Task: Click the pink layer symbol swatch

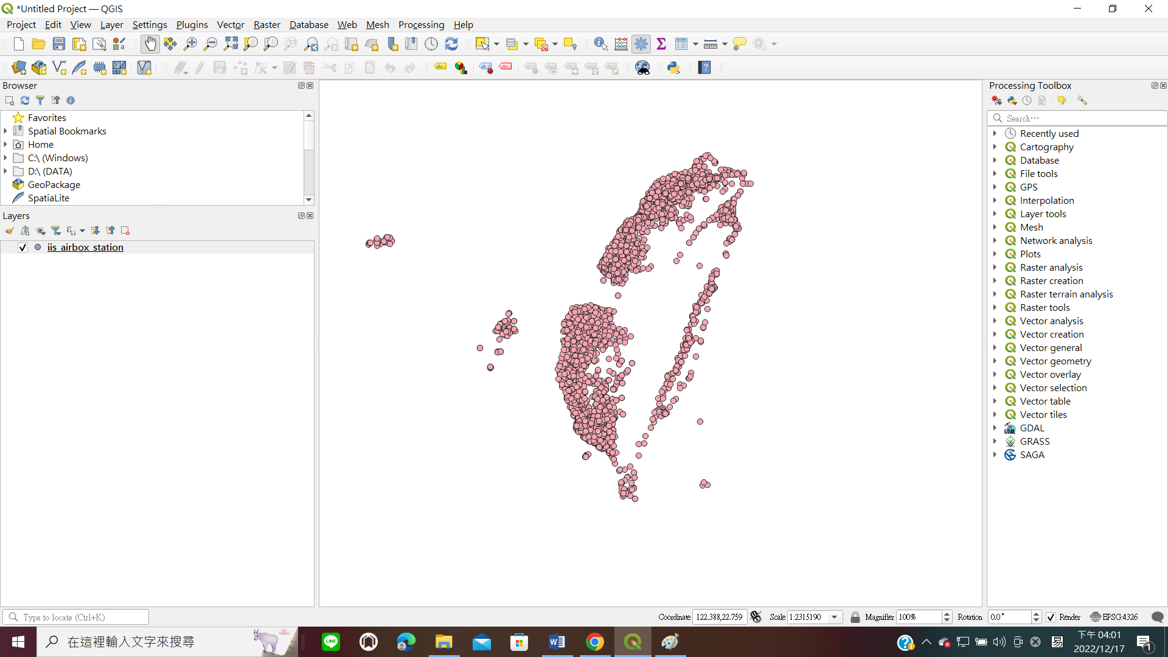Action: tap(38, 248)
